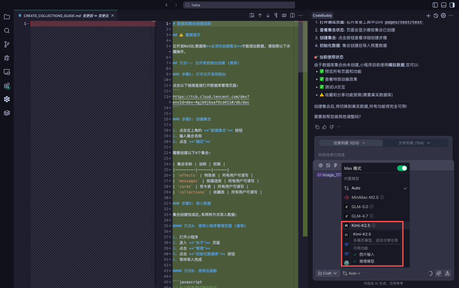The width and height of the screenshot is (459, 288).
Task: Copy the chat response with copy icon
Action: click(x=317, y=127)
